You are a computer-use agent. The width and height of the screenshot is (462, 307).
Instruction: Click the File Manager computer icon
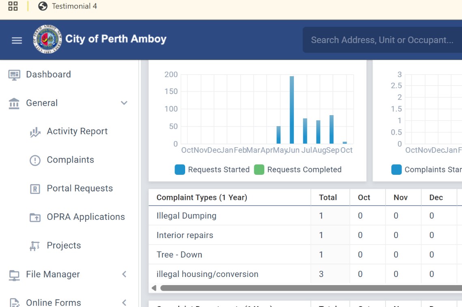tap(14, 275)
